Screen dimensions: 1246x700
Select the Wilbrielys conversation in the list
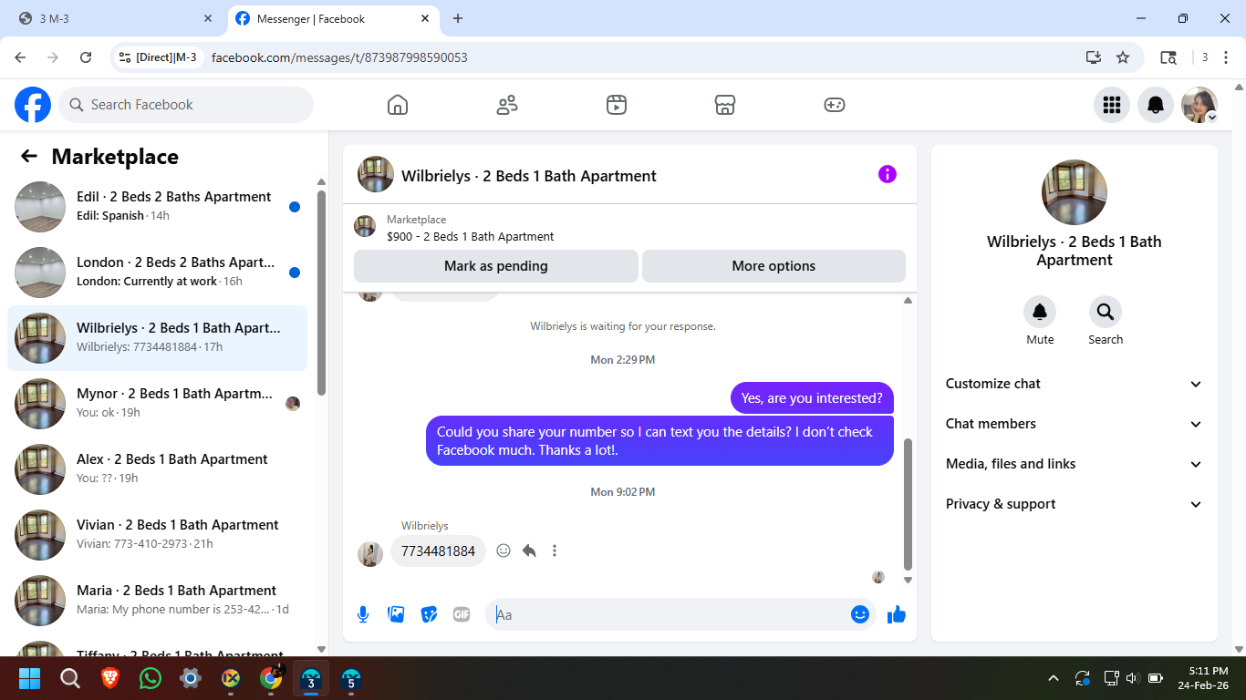pos(157,338)
